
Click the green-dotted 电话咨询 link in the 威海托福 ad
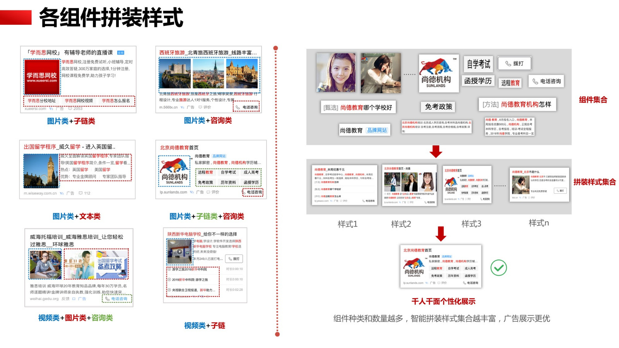[117, 299]
